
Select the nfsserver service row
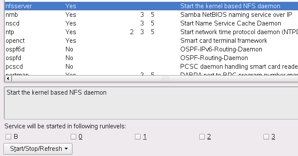click(x=151, y=6)
